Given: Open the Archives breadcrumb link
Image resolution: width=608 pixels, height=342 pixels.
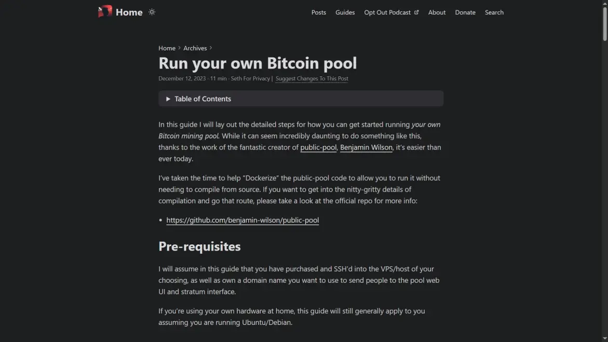Looking at the screenshot, I should 195,48.
